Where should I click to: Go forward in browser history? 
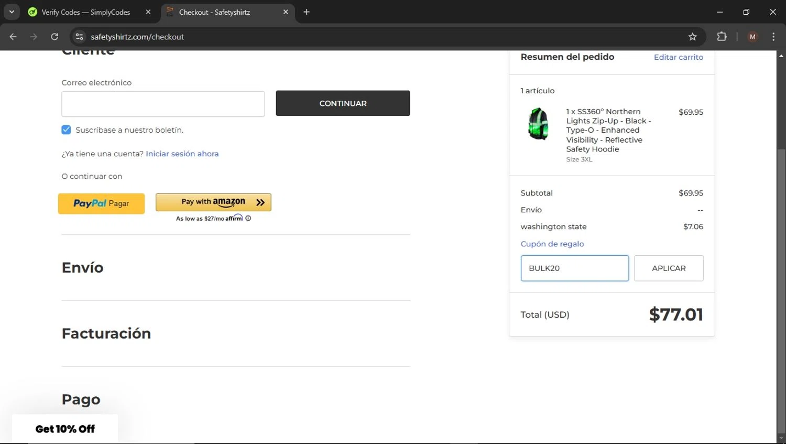34,37
